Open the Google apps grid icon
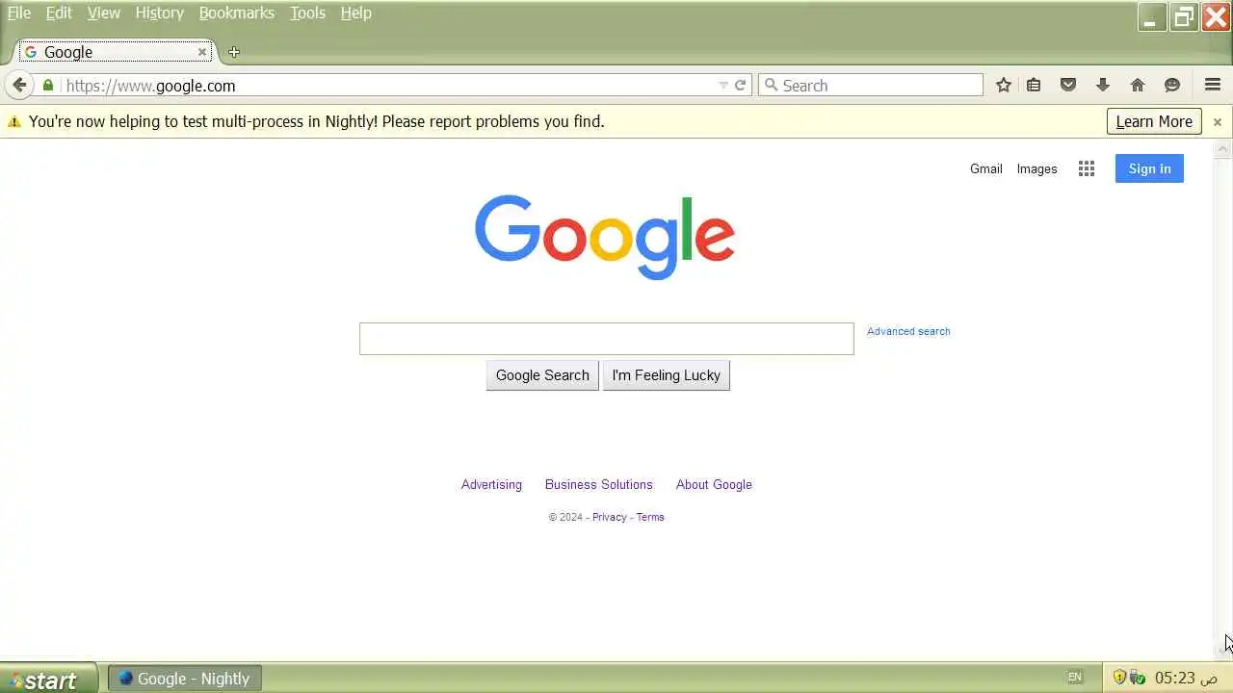The height and width of the screenshot is (693, 1233). (1087, 168)
